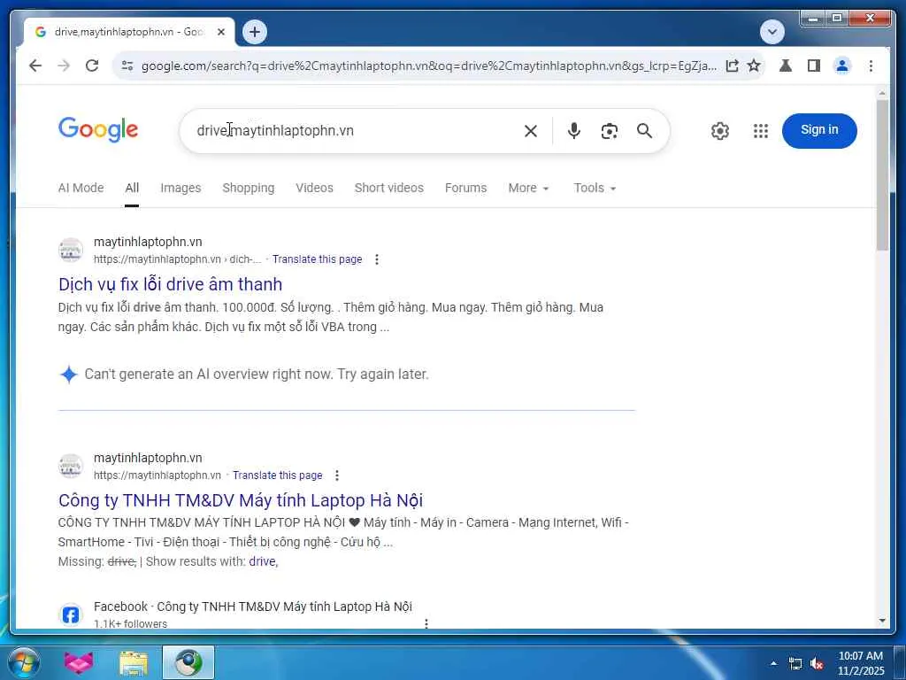
Task: Go back using the browser back arrow
Action: click(x=35, y=66)
